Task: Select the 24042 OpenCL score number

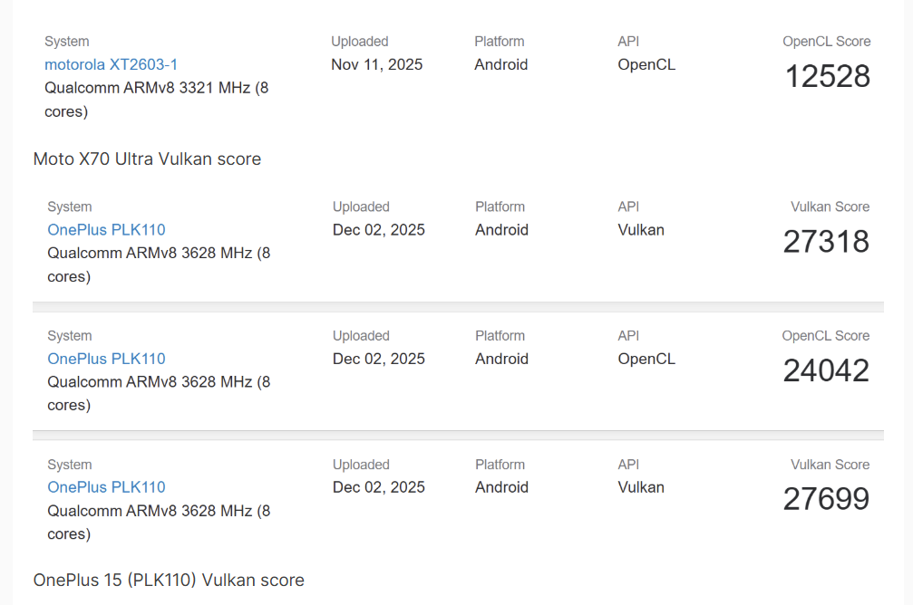Action: click(x=826, y=370)
